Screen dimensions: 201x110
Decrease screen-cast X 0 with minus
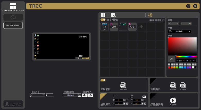point(127,100)
